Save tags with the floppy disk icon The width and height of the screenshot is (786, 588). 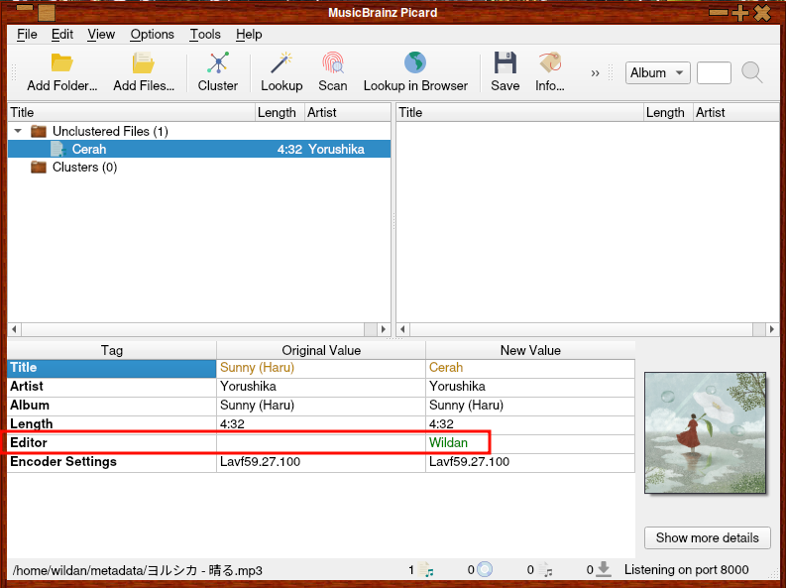click(505, 64)
